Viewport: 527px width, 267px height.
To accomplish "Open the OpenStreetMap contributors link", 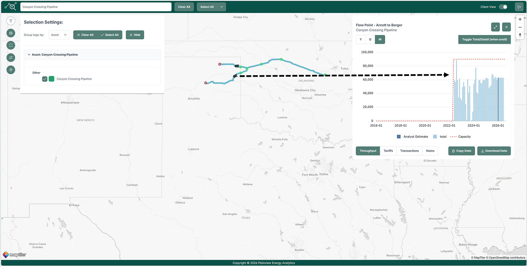I will coord(506,258).
